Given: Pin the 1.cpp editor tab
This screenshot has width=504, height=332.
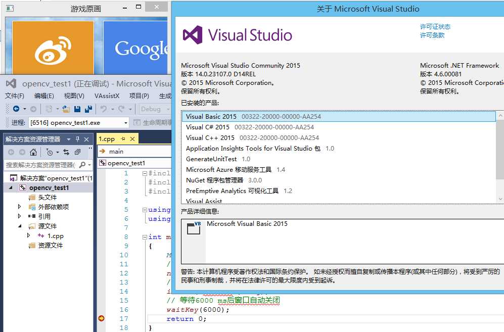Looking at the screenshot, I should (x=123, y=139).
